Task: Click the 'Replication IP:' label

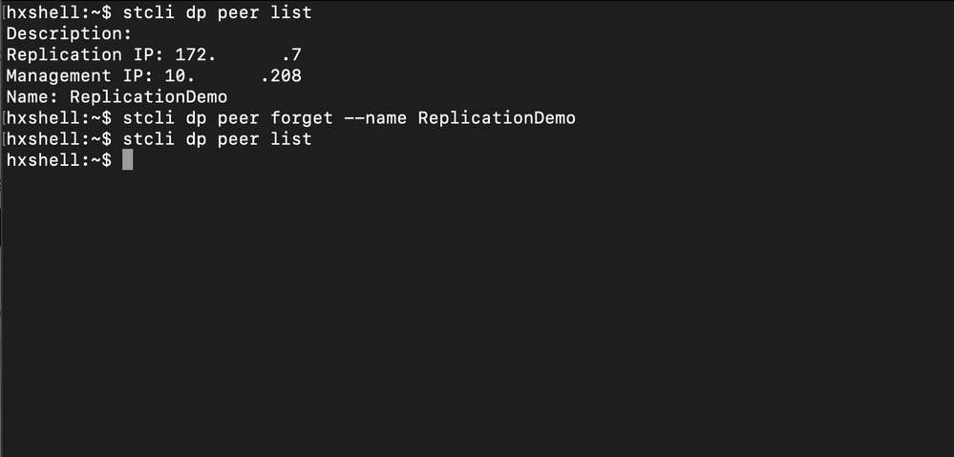Action: point(85,54)
